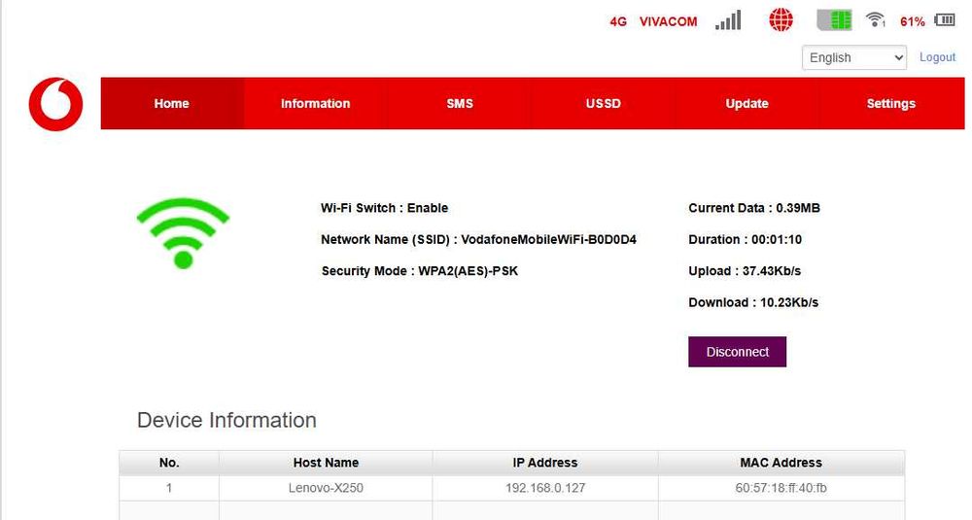Image resolution: width=972 pixels, height=520 pixels.
Task: Open the SMS tab
Action: 460,103
